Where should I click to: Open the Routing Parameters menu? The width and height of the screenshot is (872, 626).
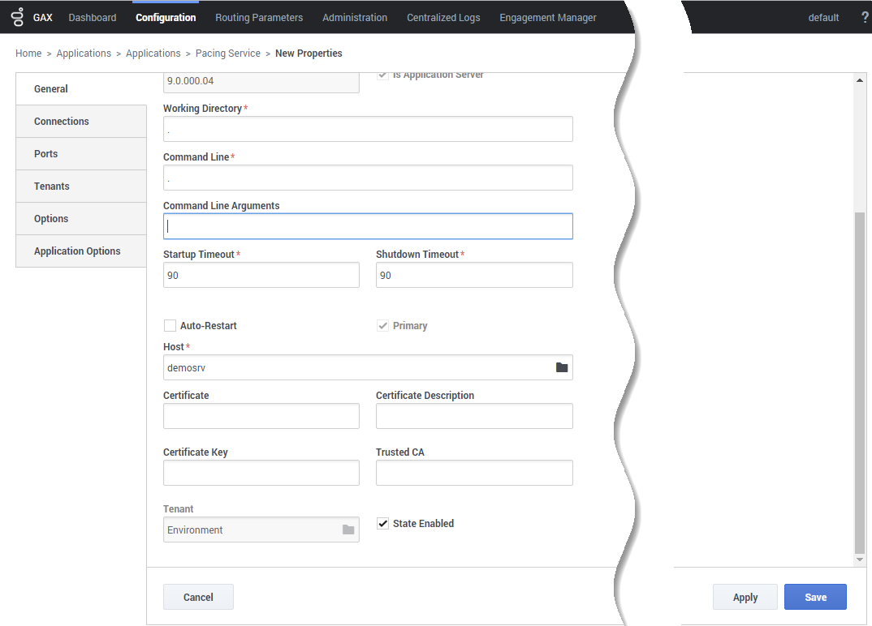[259, 17]
